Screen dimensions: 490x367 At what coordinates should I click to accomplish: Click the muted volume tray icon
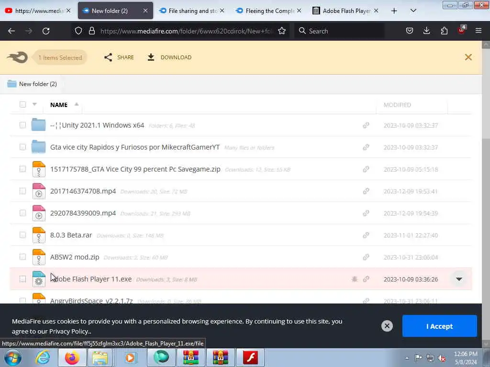[442, 358]
